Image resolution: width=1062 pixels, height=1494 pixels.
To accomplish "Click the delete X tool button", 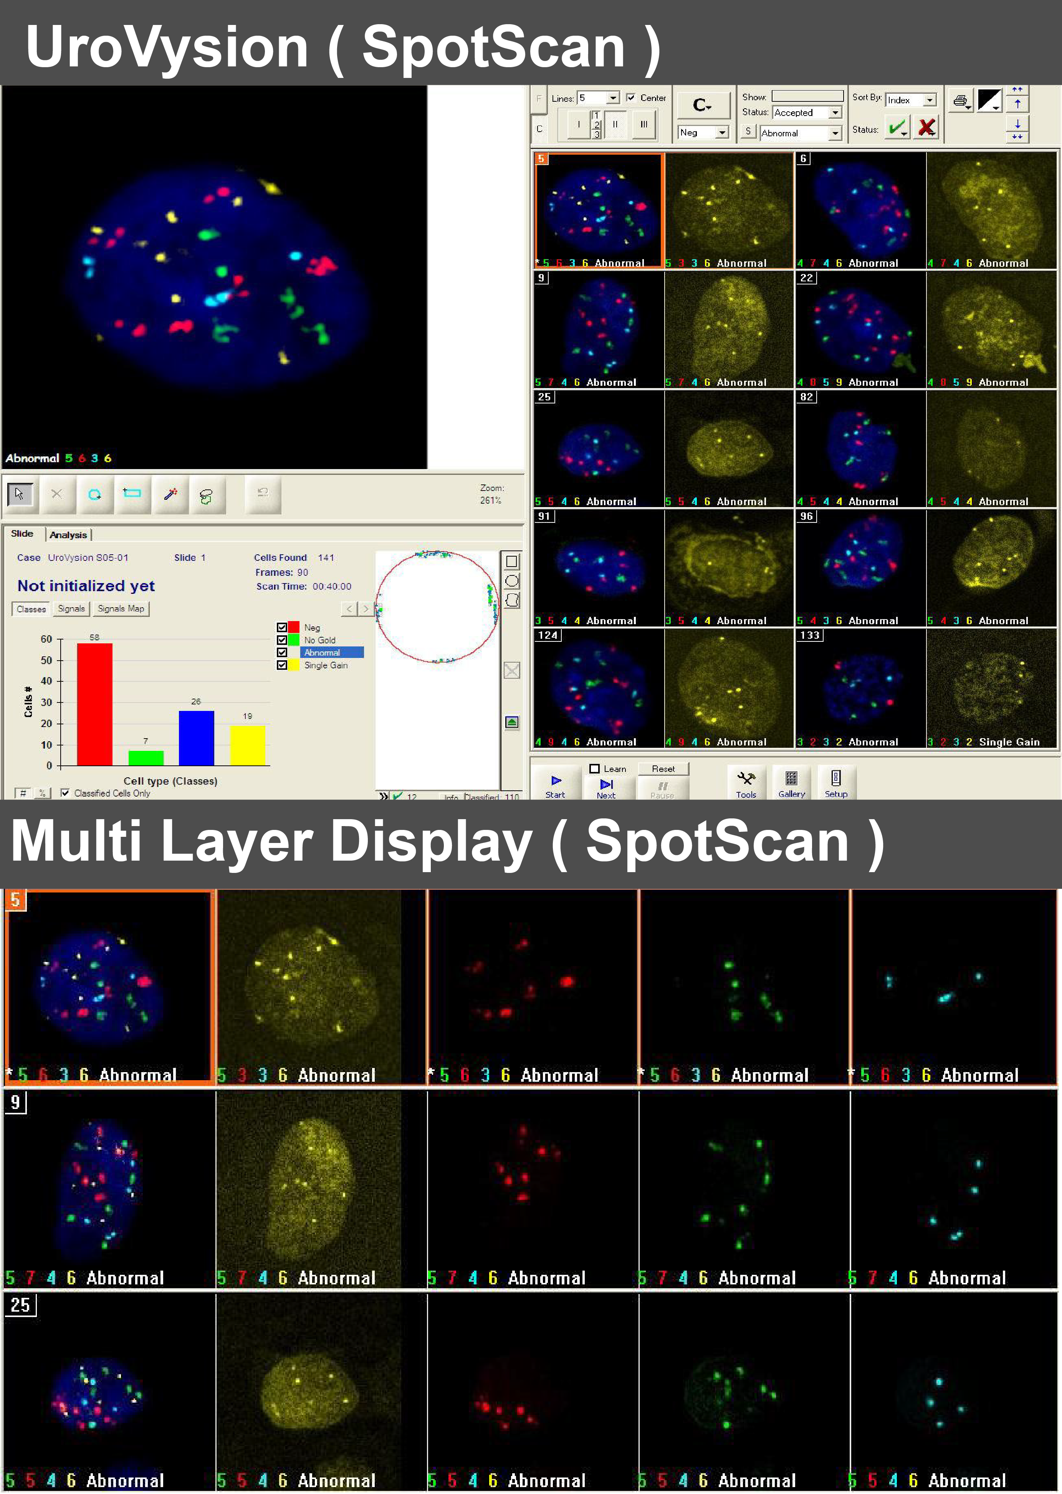I will [x=57, y=494].
